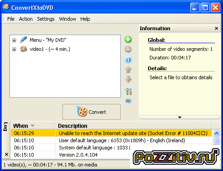
Task: Click the grey remove item icon
Action: (128, 49)
